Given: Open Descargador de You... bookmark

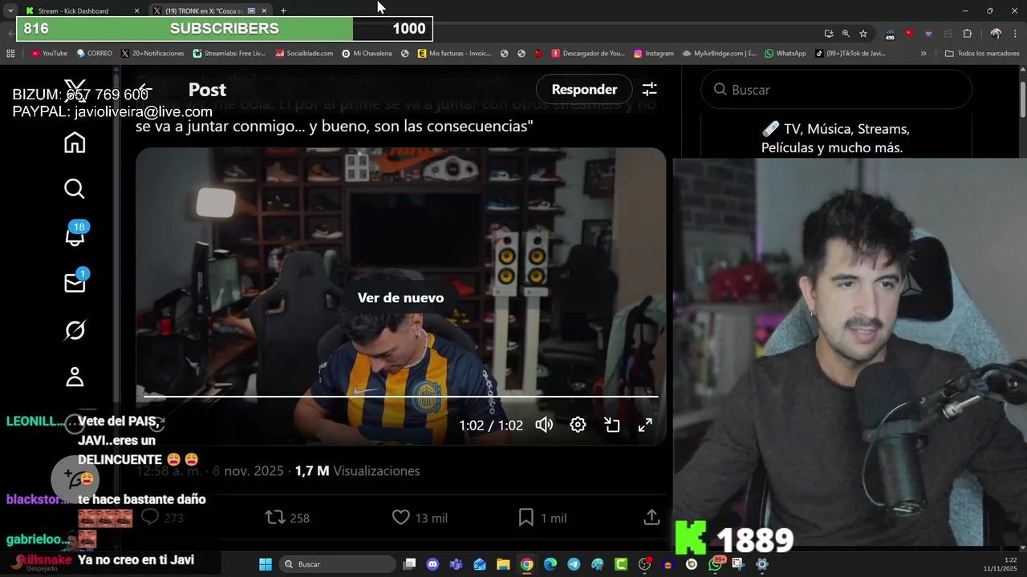Looking at the screenshot, I should pos(588,54).
